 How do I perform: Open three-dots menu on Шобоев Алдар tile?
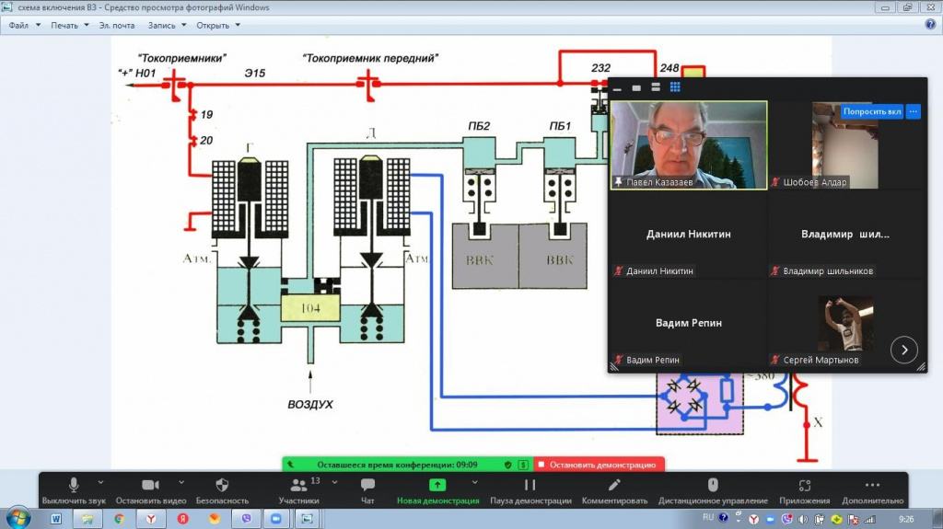point(913,111)
